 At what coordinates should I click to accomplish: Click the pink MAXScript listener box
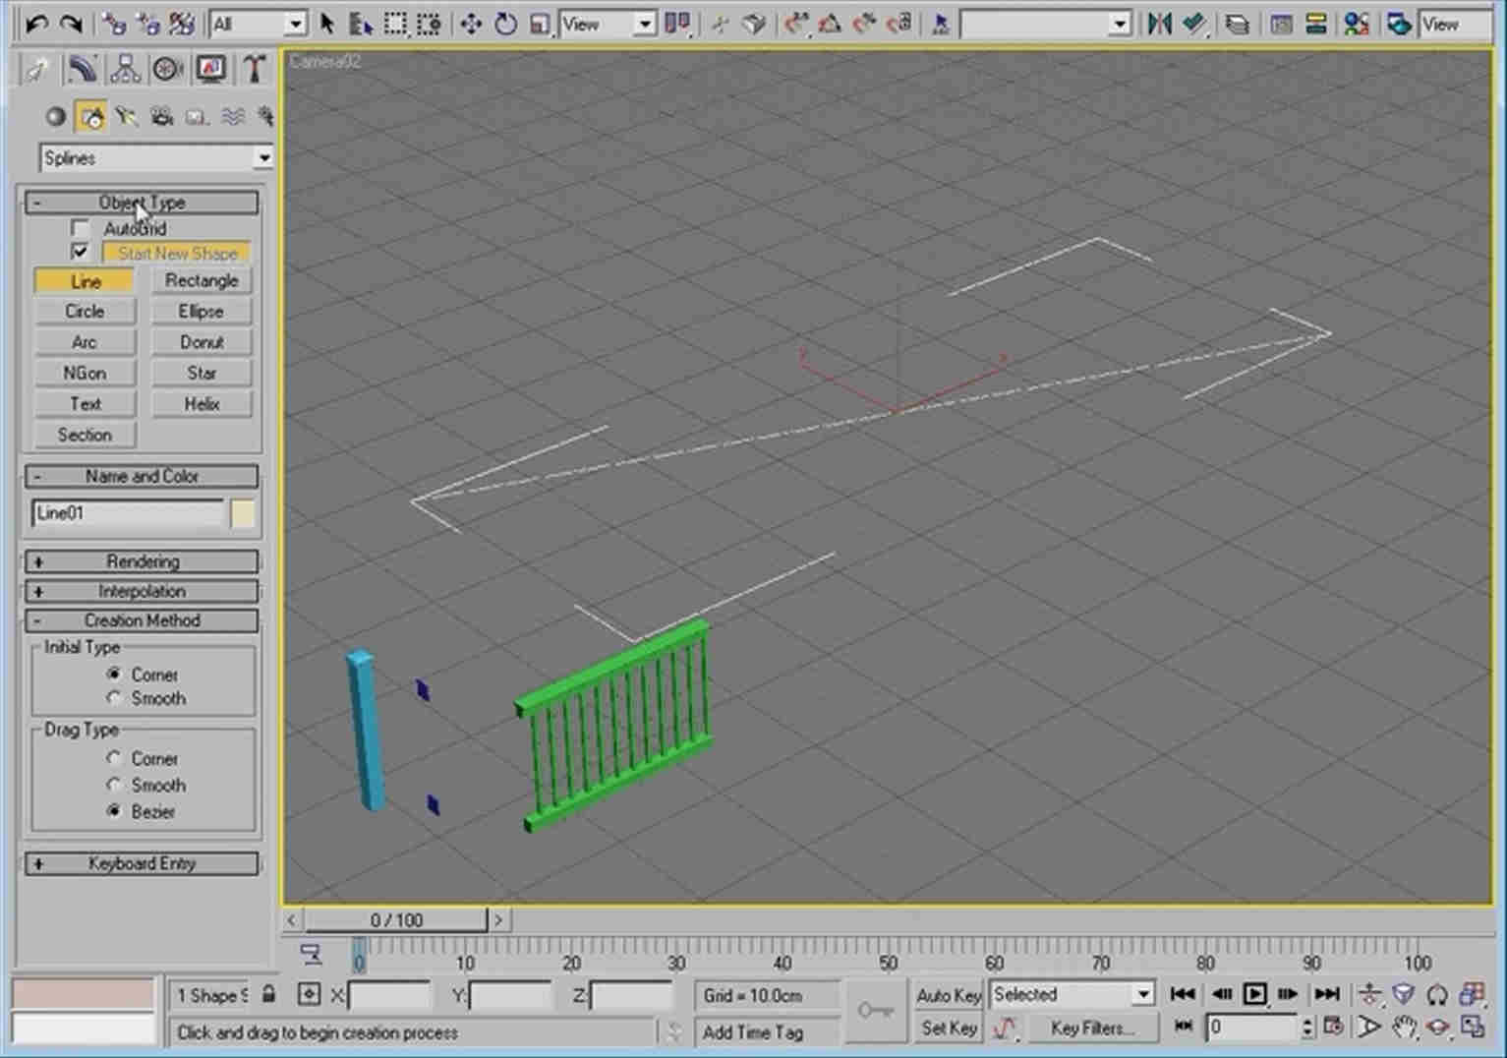coord(83,994)
